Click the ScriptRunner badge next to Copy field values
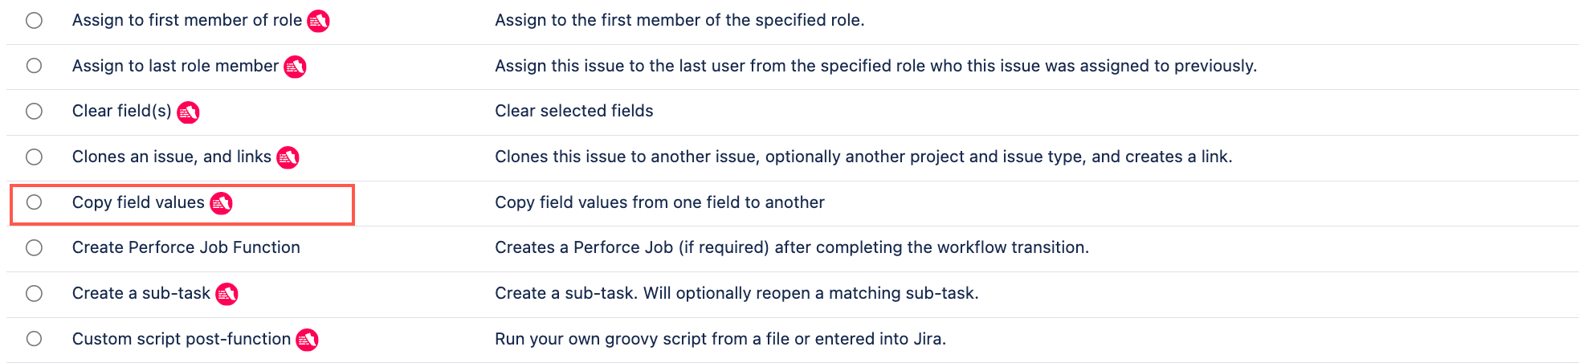1579x363 pixels. click(221, 203)
